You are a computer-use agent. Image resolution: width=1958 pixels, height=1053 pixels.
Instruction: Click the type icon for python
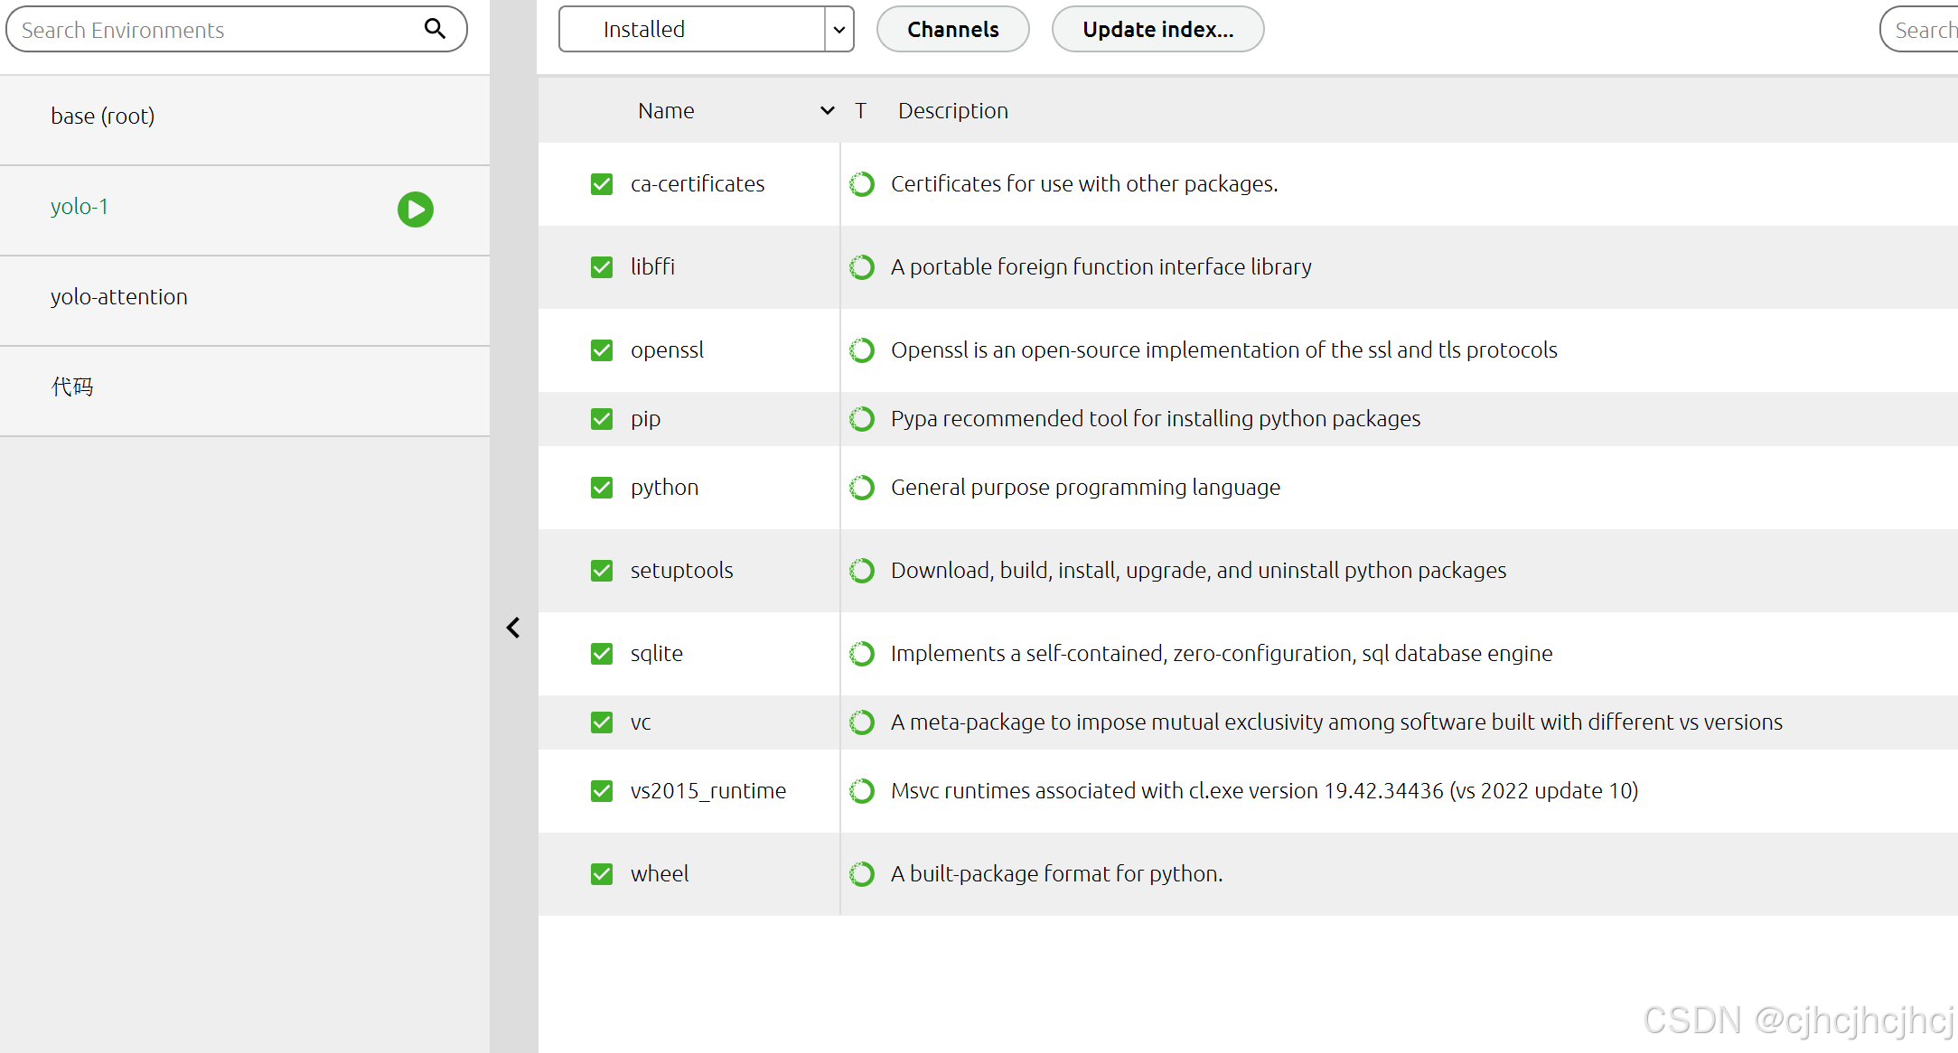coord(862,488)
